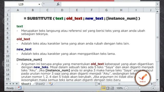164x92 pixels.
Task: Select column C header
Action: coord(47,10)
